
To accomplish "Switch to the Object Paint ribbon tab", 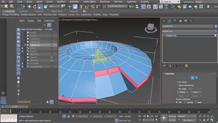I will [57, 11].
